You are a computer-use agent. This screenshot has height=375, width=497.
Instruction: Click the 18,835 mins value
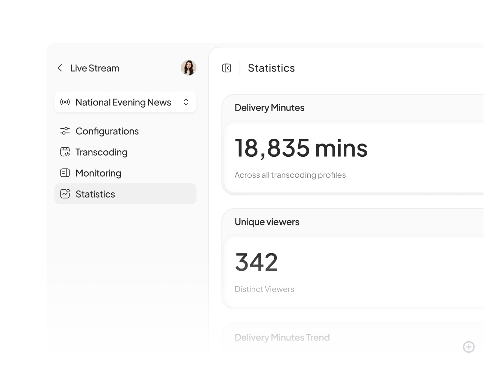pyautogui.click(x=301, y=148)
